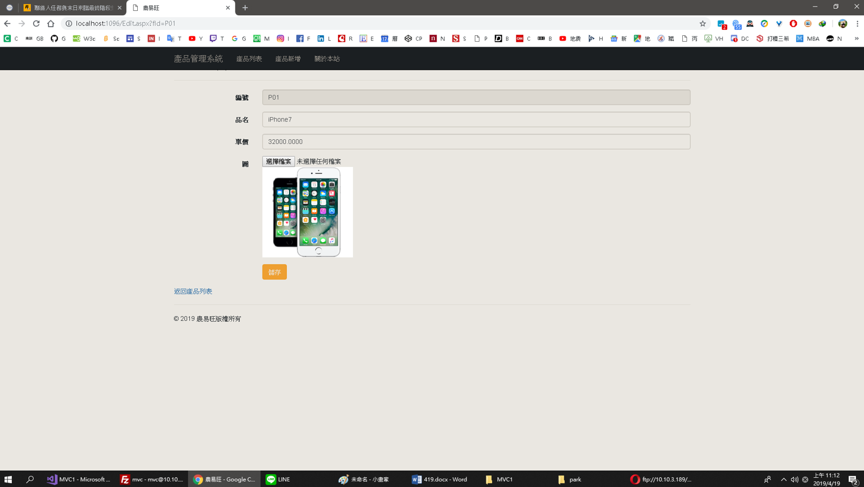Viewport: 864px width, 487px height.
Task: Open the 打標三哥 bookmark
Action: point(773,38)
